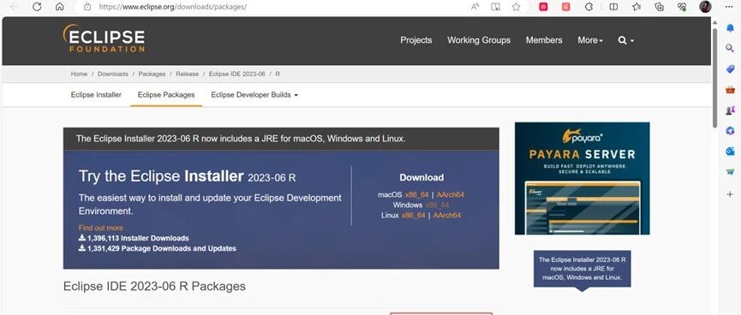This screenshot has width=741, height=315.
Task: Switch to Eclipse Installer tab
Action: click(x=96, y=95)
